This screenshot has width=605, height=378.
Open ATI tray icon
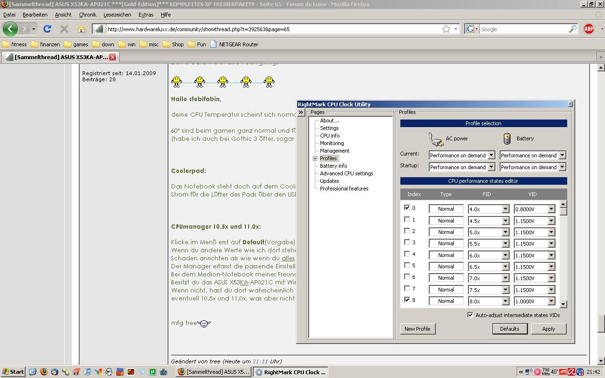click(x=562, y=372)
